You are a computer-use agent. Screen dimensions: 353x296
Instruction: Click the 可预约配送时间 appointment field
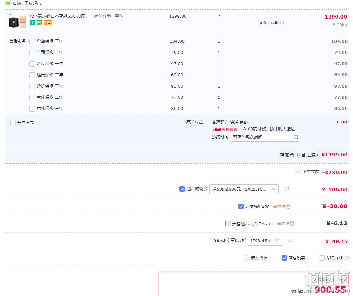pos(265,137)
